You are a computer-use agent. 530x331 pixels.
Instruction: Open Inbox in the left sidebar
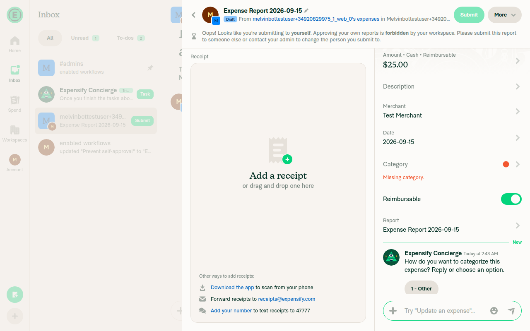[x=15, y=74]
